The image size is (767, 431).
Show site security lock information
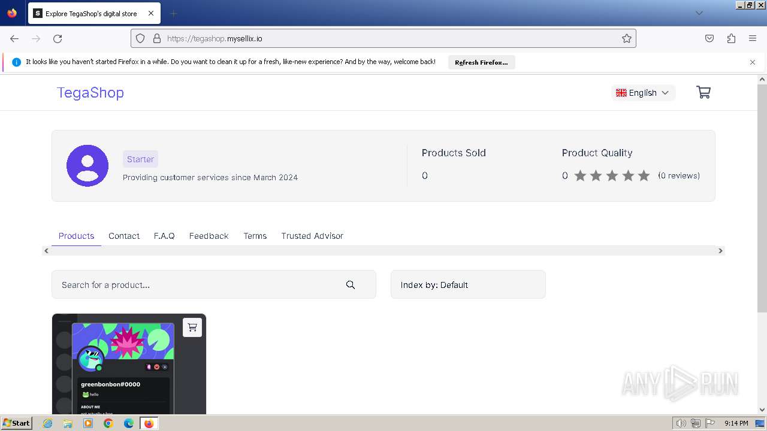(x=157, y=38)
